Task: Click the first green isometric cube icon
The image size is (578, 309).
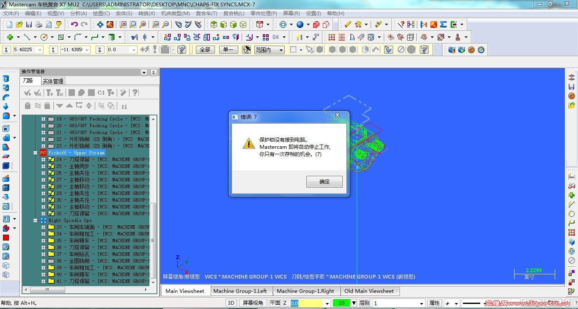Action: tap(214, 25)
